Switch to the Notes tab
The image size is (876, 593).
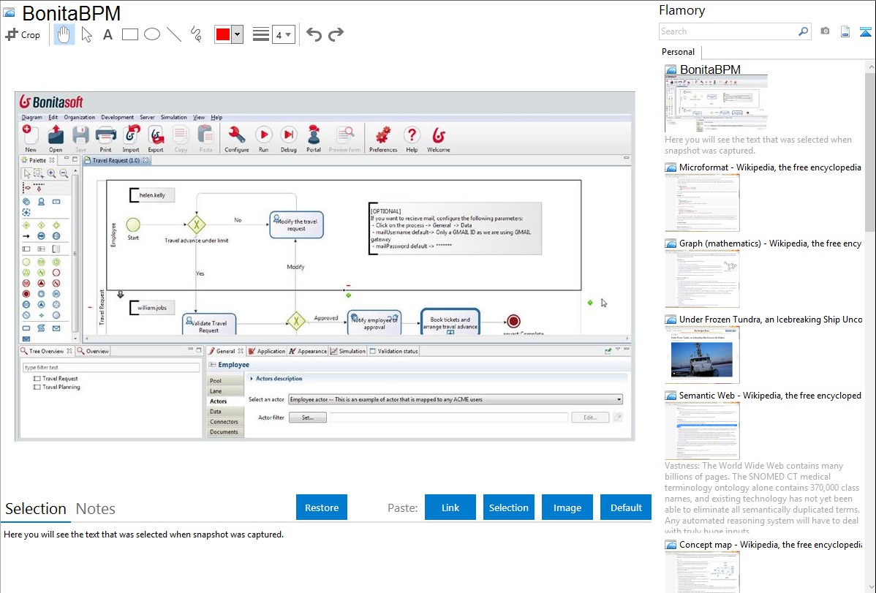[x=96, y=509]
